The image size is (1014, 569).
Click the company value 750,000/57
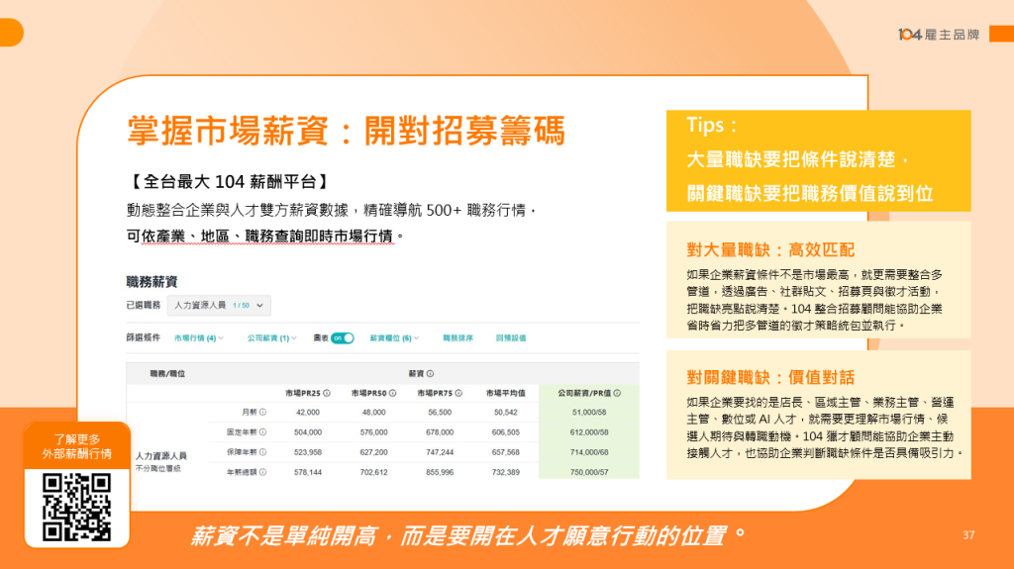pyautogui.click(x=589, y=472)
